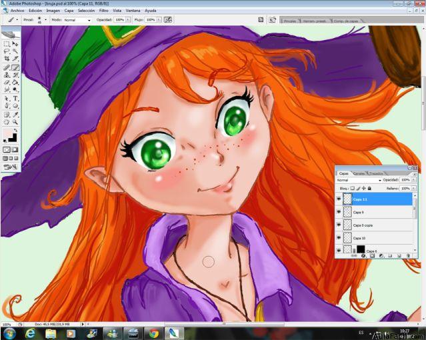This screenshot has height=340, width=426.
Task: Select the Move tool
Action: point(15,44)
